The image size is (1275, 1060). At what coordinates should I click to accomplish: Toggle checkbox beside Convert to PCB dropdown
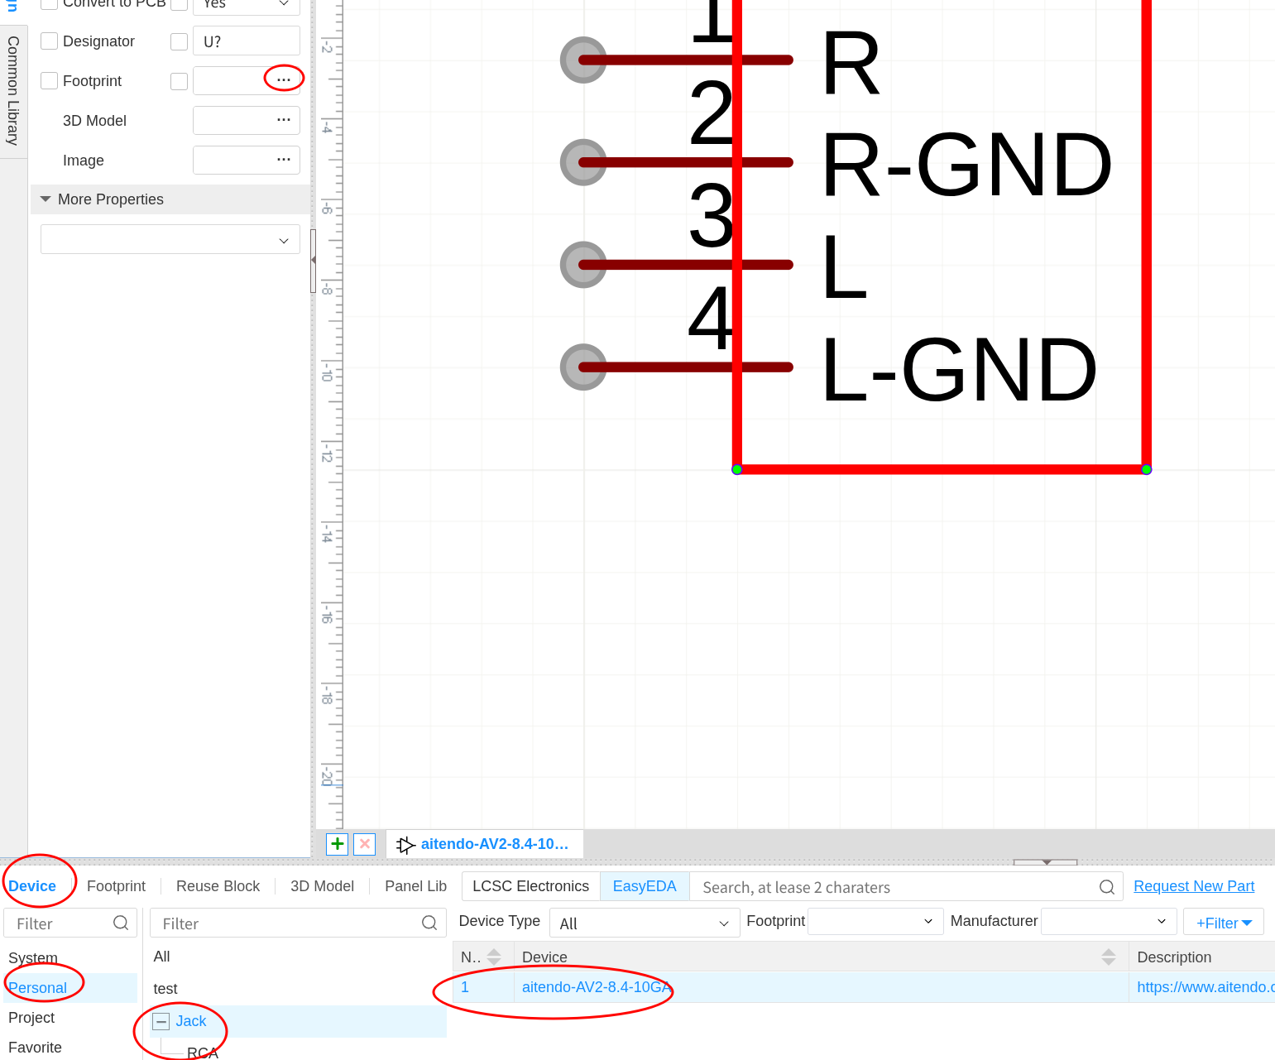click(x=179, y=3)
